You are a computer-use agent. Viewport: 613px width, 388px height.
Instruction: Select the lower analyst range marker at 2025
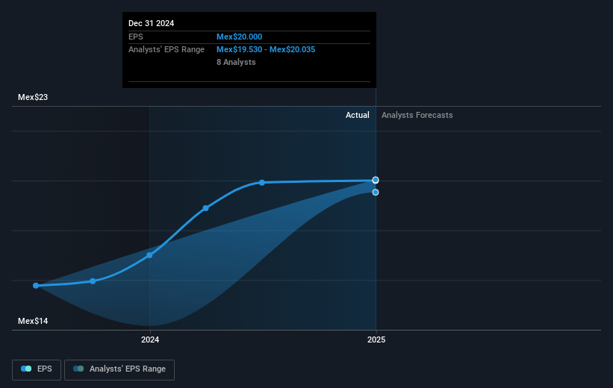coord(376,193)
